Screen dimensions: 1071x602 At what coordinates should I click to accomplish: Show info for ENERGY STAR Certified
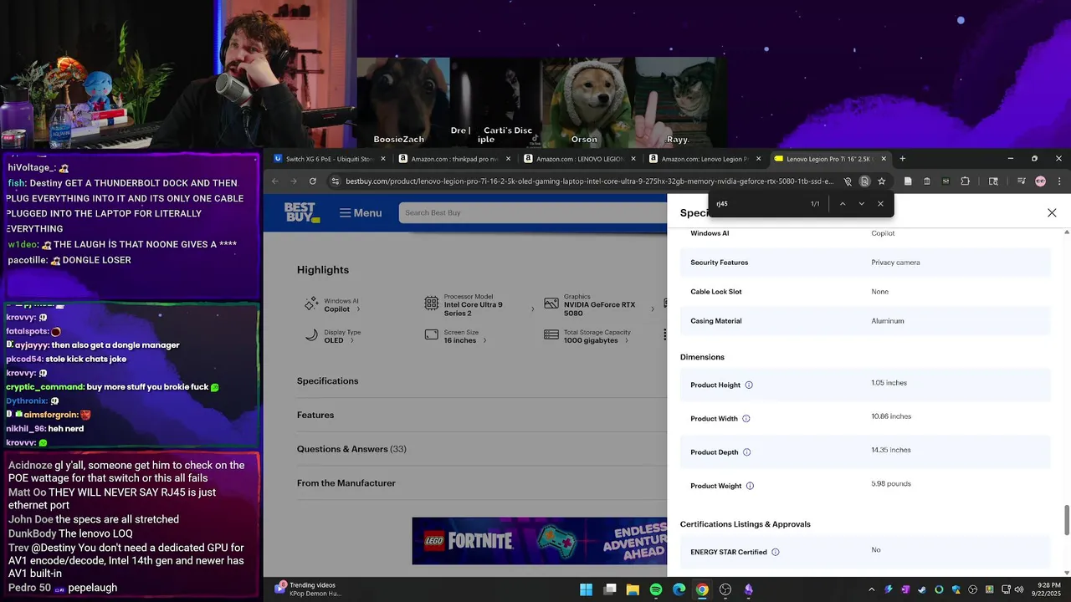pos(776,553)
